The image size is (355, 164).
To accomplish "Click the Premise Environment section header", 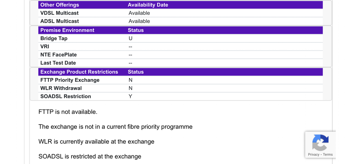I will (x=67, y=30).
